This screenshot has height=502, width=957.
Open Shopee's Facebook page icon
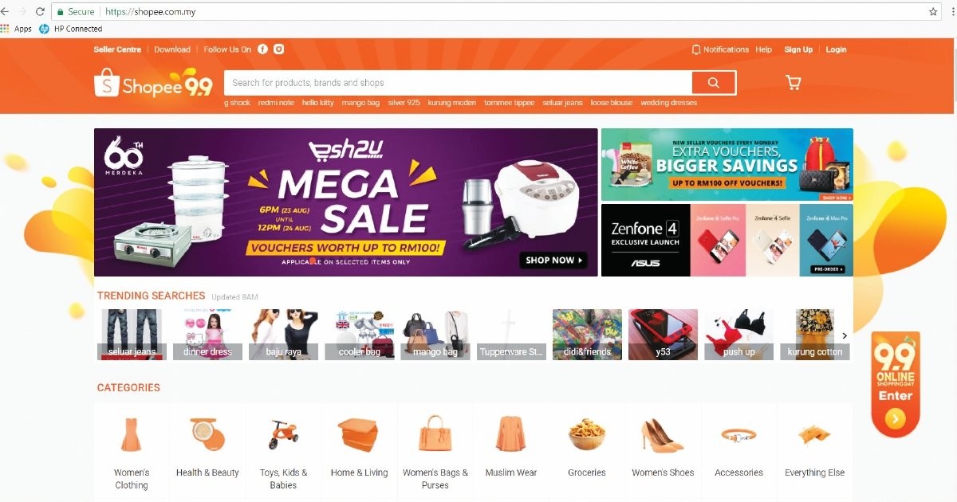[262, 49]
